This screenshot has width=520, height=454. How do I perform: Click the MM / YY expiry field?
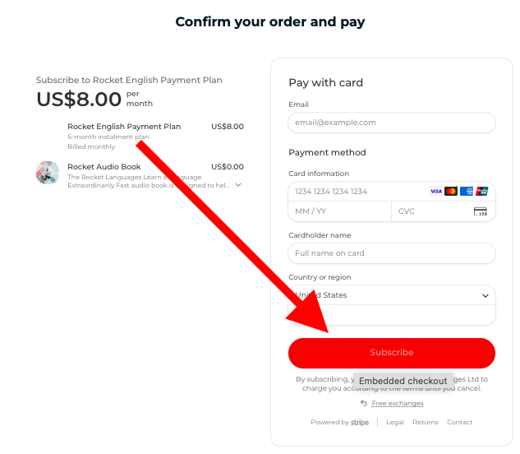pyautogui.click(x=340, y=211)
